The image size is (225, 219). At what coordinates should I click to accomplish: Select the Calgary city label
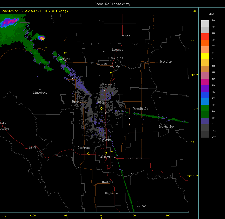(x=104, y=157)
